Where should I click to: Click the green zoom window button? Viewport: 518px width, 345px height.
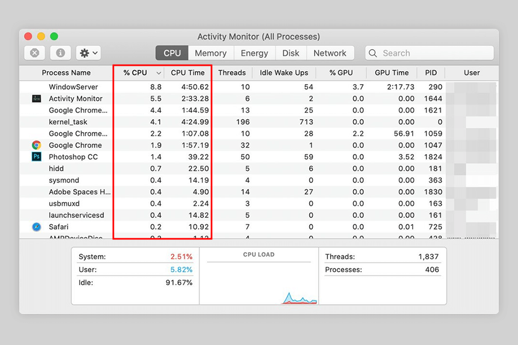click(54, 36)
